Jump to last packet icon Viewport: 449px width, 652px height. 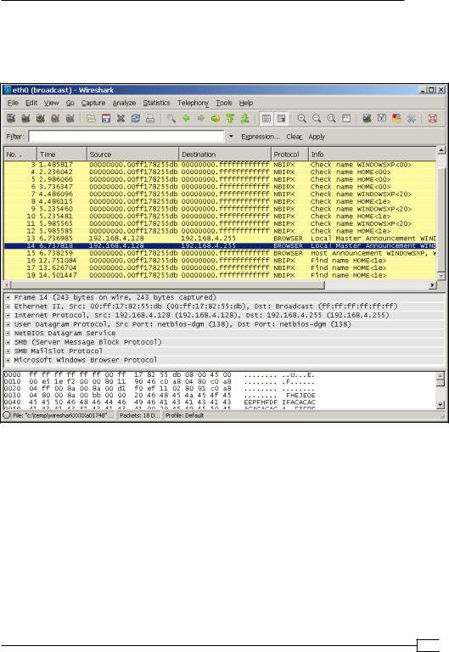pos(245,119)
